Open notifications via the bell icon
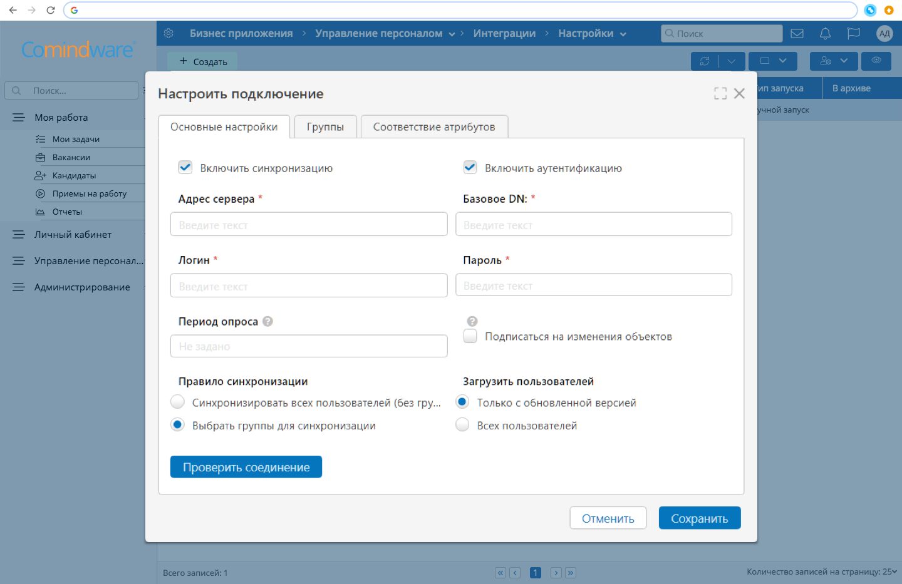 (825, 33)
